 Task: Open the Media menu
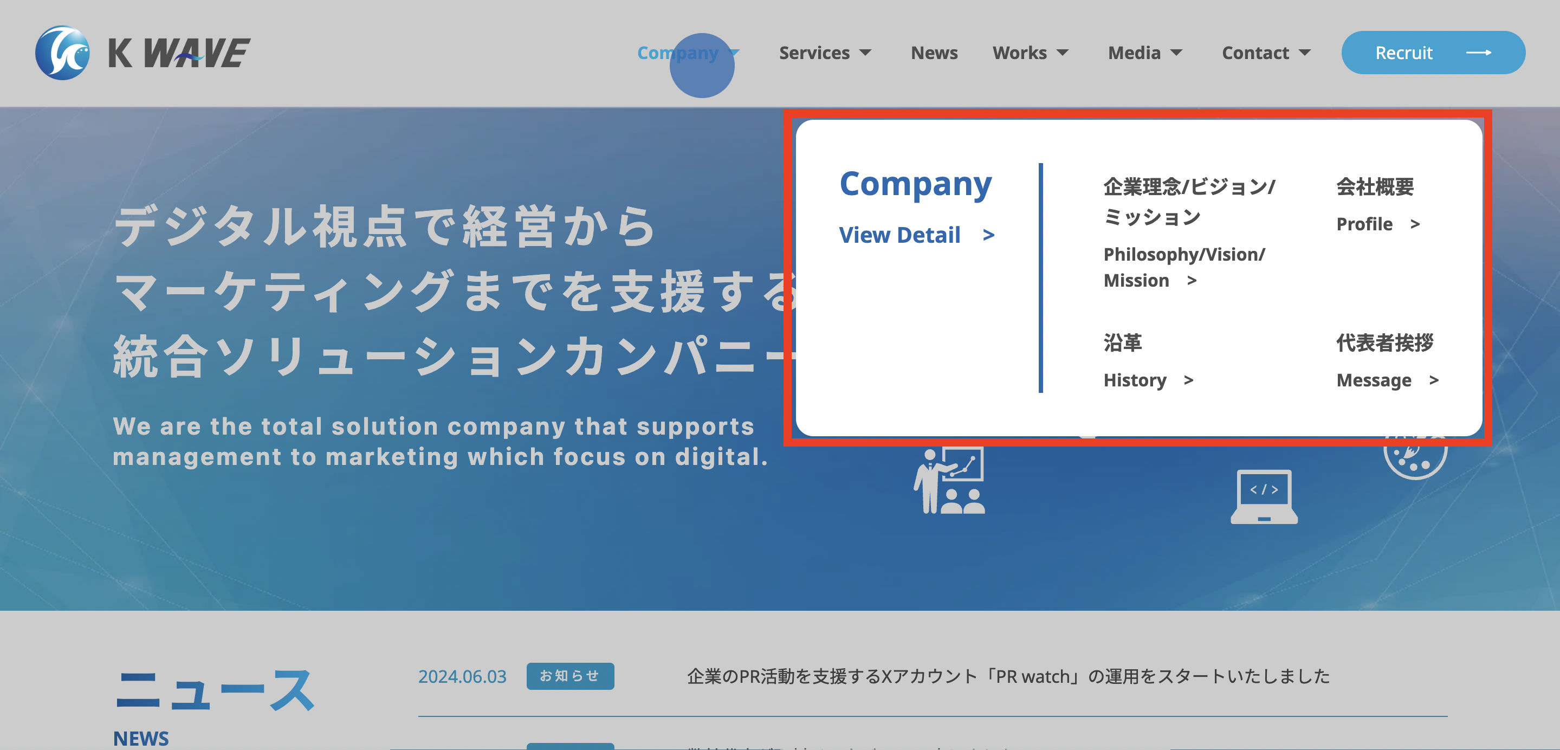pos(1134,53)
